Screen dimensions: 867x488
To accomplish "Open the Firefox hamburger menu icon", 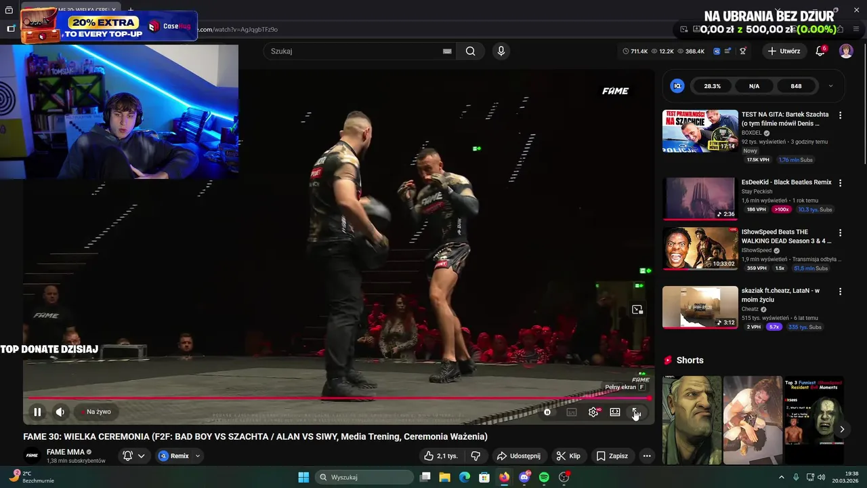I will (x=856, y=29).
